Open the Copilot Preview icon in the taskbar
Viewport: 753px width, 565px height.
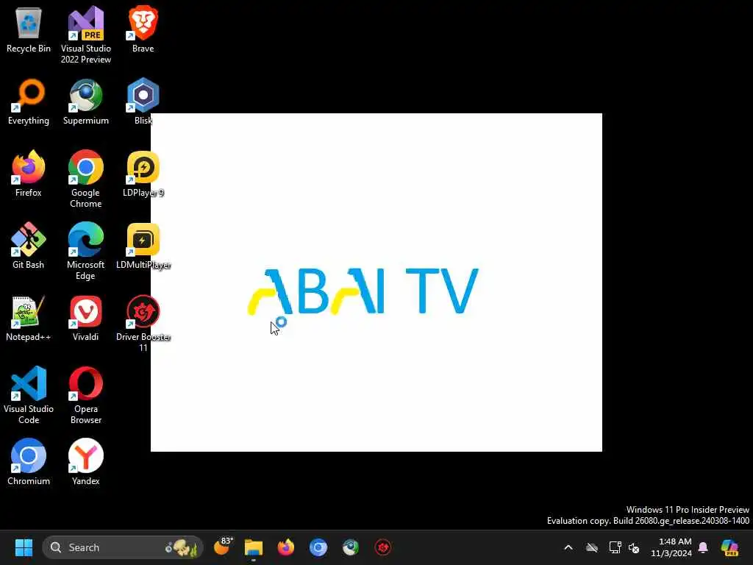click(x=730, y=547)
